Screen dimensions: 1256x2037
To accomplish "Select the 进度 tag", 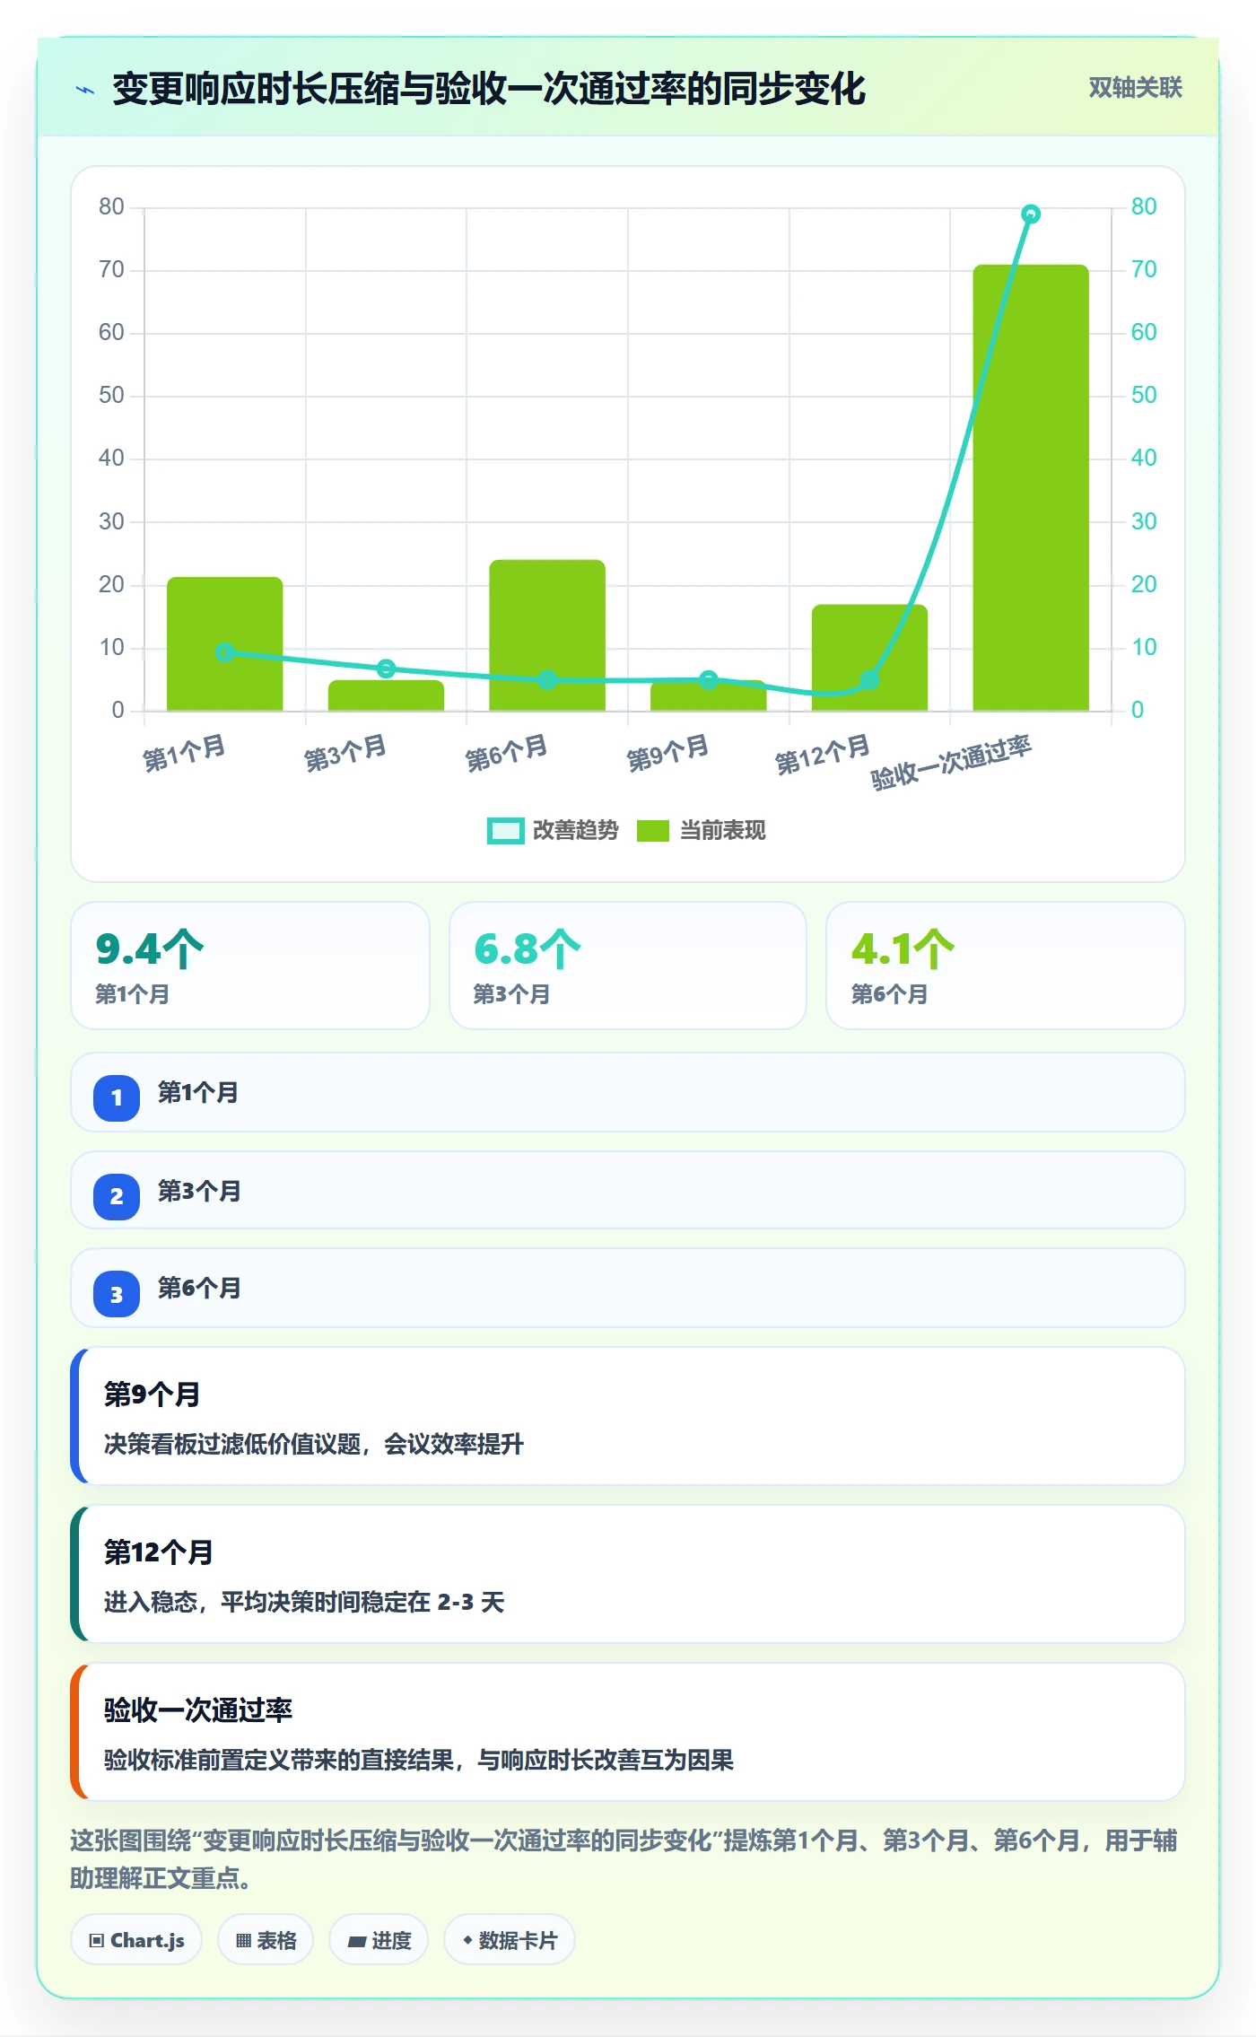I will click(379, 1940).
